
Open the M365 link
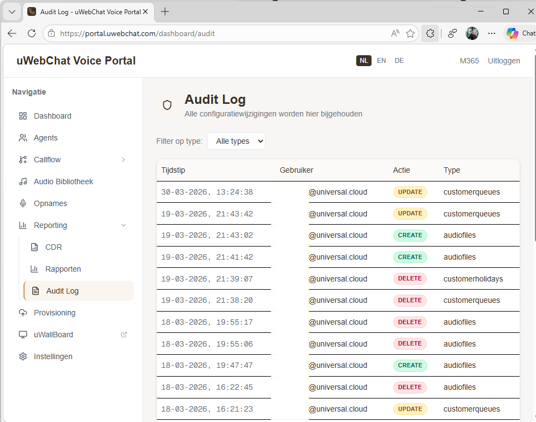pyautogui.click(x=469, y=61)
